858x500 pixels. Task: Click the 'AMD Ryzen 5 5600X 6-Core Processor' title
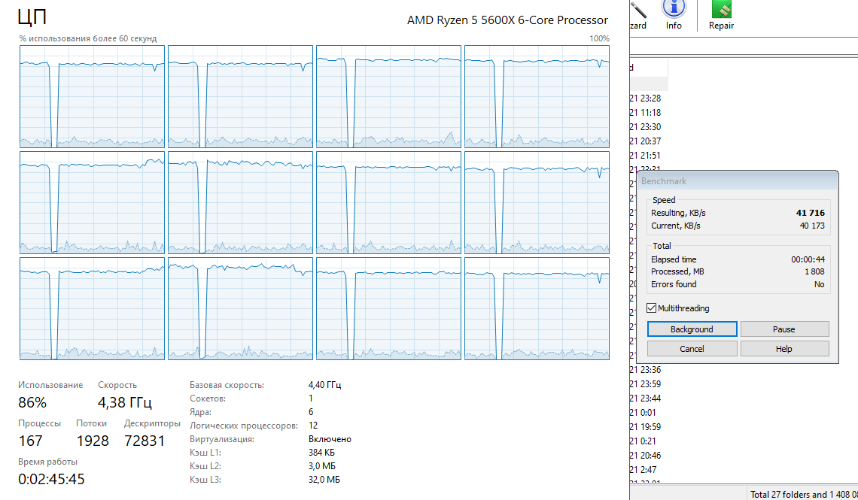(x=507, y=20)
